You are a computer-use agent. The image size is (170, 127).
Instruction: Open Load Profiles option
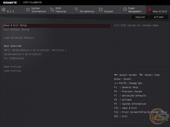click(x=12, y=71)
